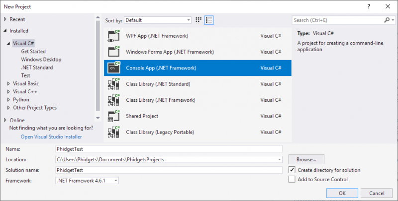Expand the Online tree node
Screen dimensions: 398x201
[x=5, y=120]
